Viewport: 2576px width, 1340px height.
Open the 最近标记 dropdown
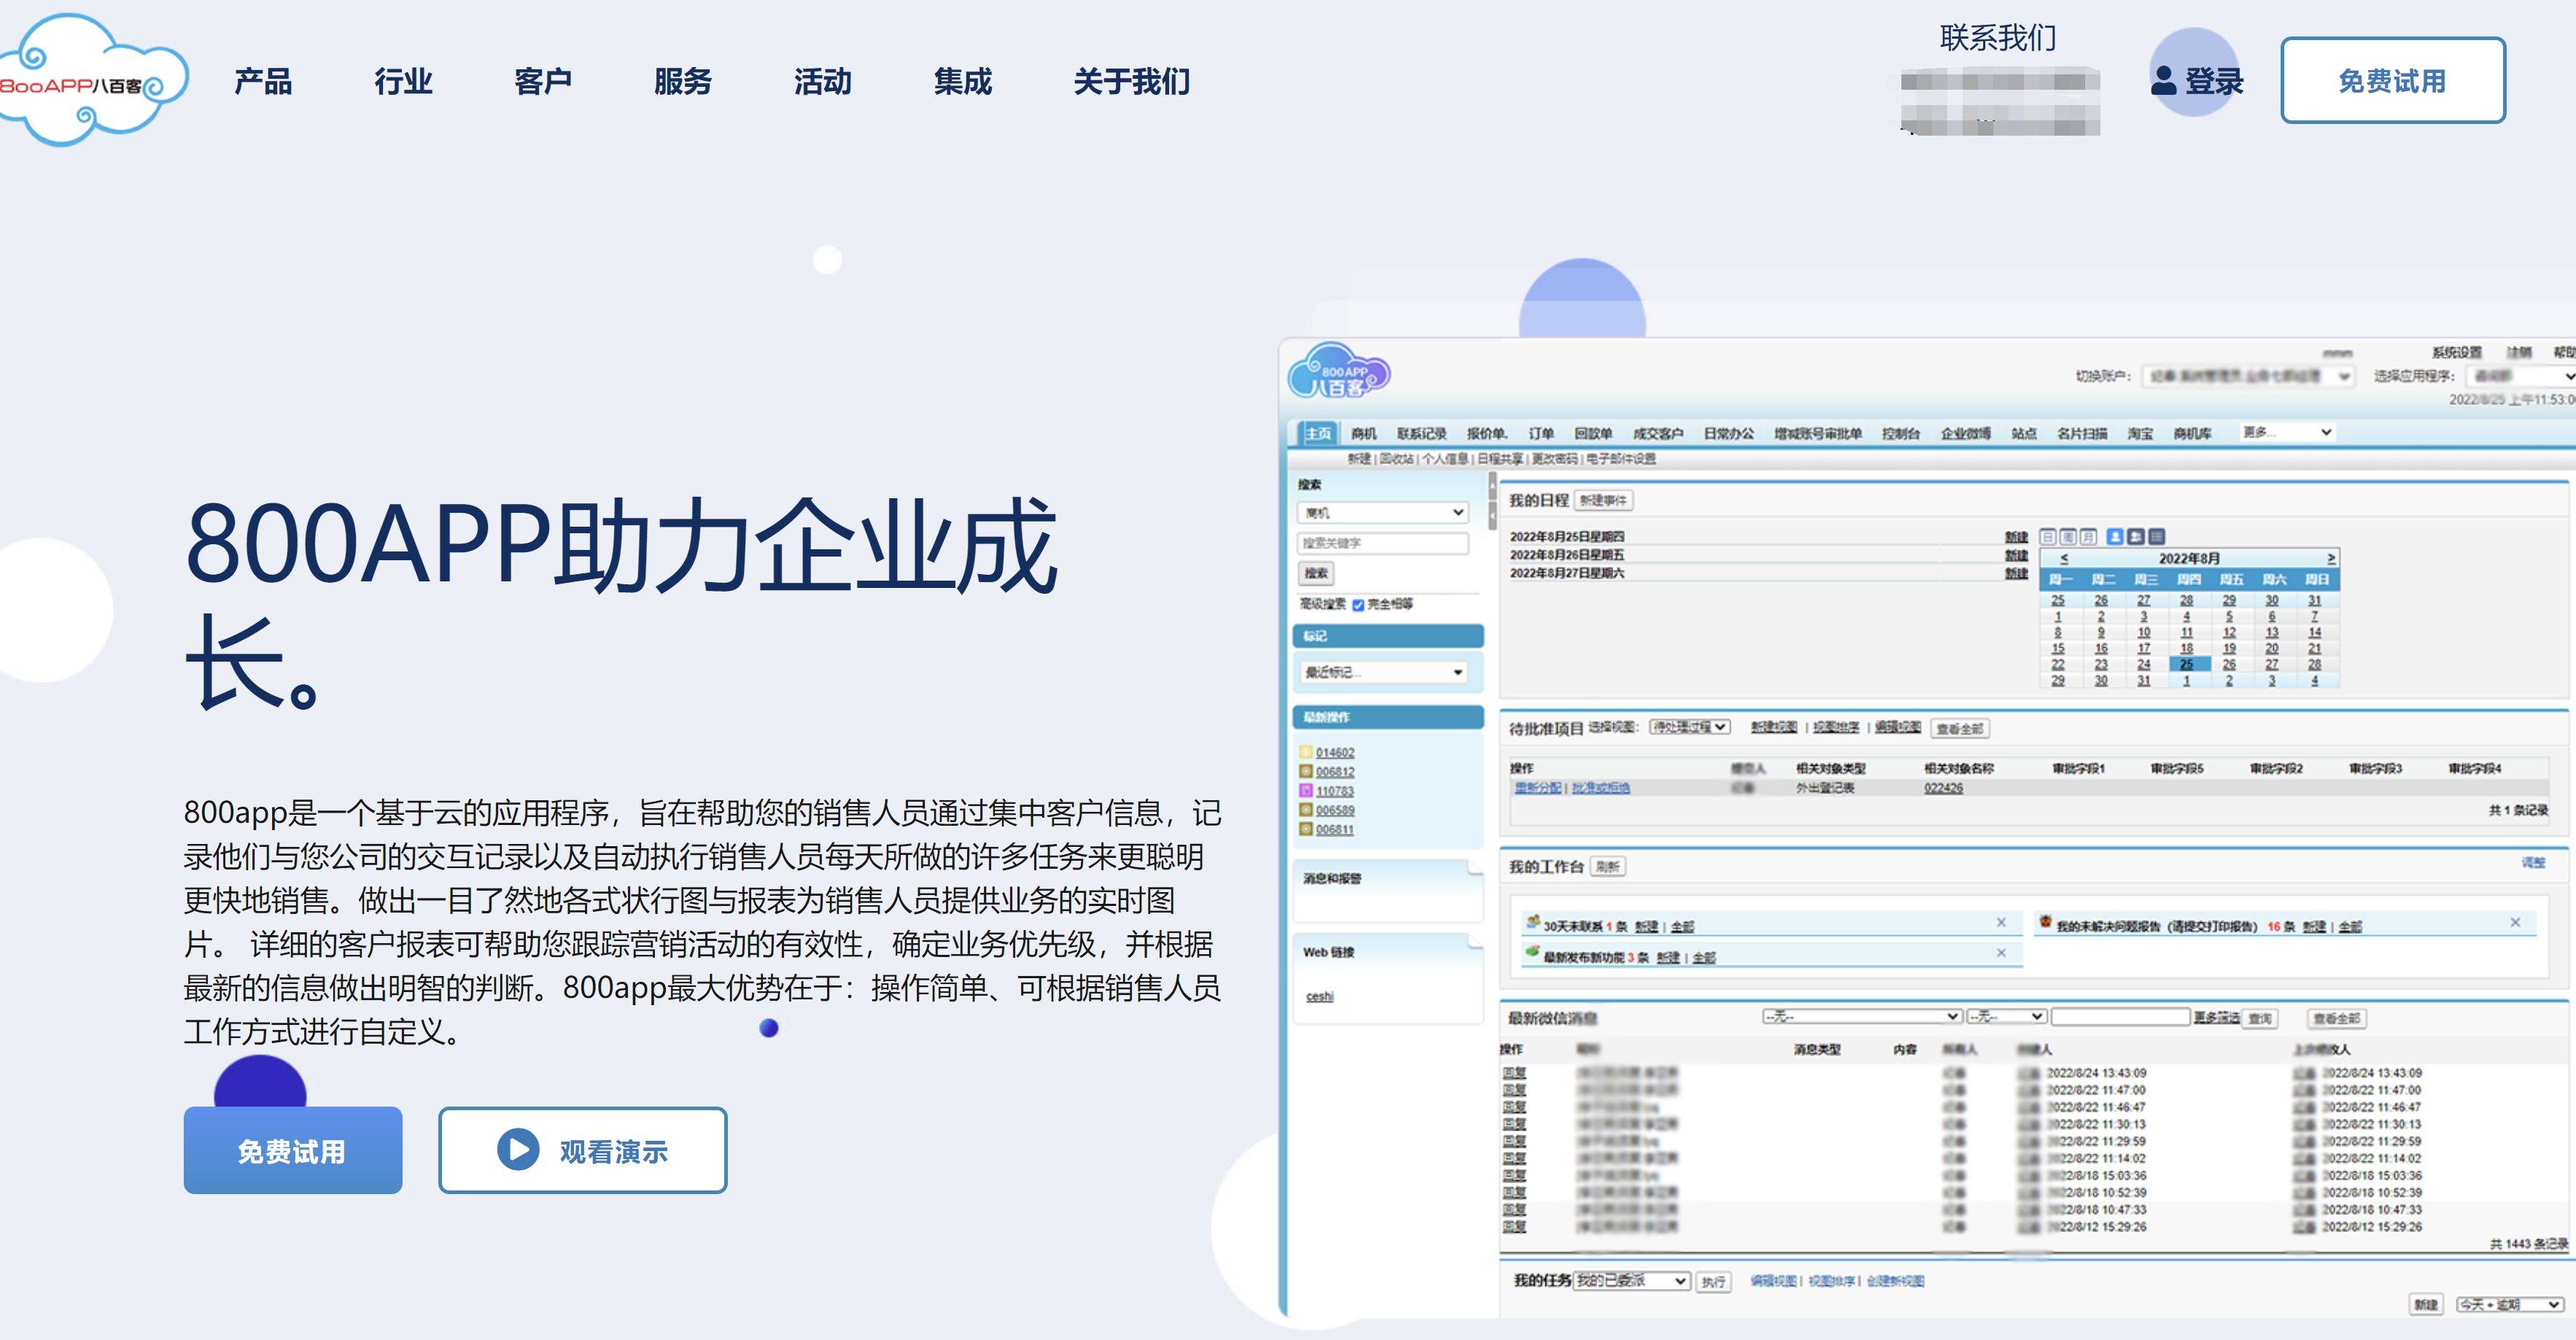(1383, 672)
